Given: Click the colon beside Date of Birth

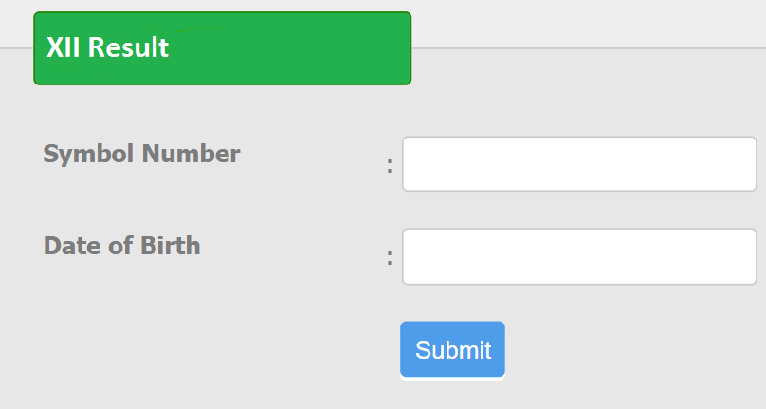Looking at the screenshot, I should tap(390, 257).
